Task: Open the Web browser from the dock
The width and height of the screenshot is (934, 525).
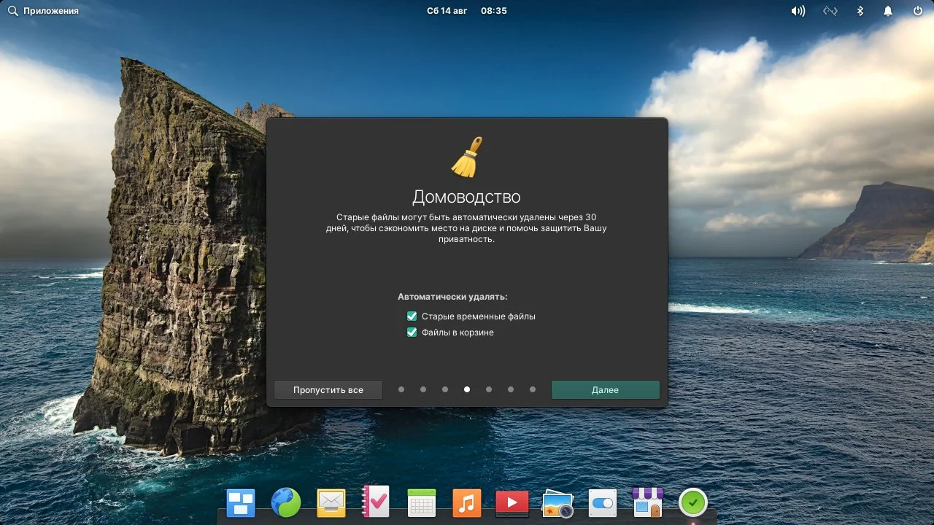Action: [x=285, y=502]
